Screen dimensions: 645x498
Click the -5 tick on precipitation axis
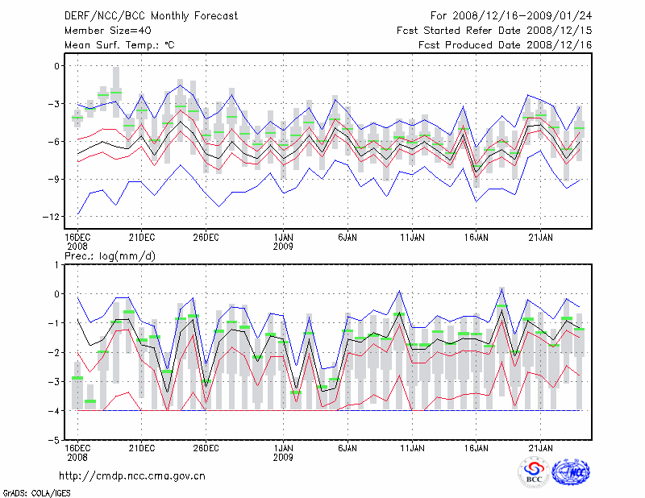click(54, 441)
